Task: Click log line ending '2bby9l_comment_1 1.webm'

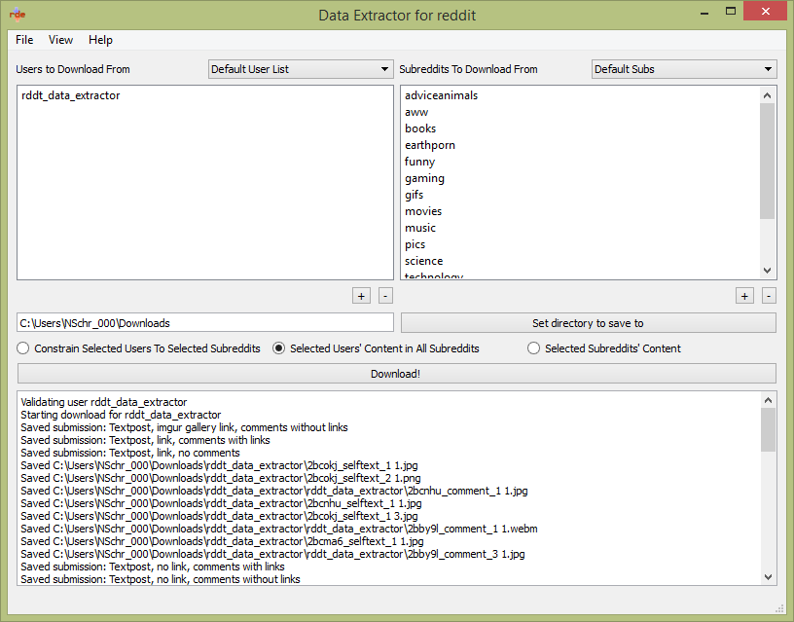Action: 279,529
